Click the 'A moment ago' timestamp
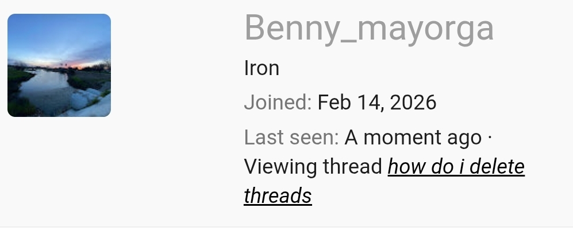 pos(413,138)
